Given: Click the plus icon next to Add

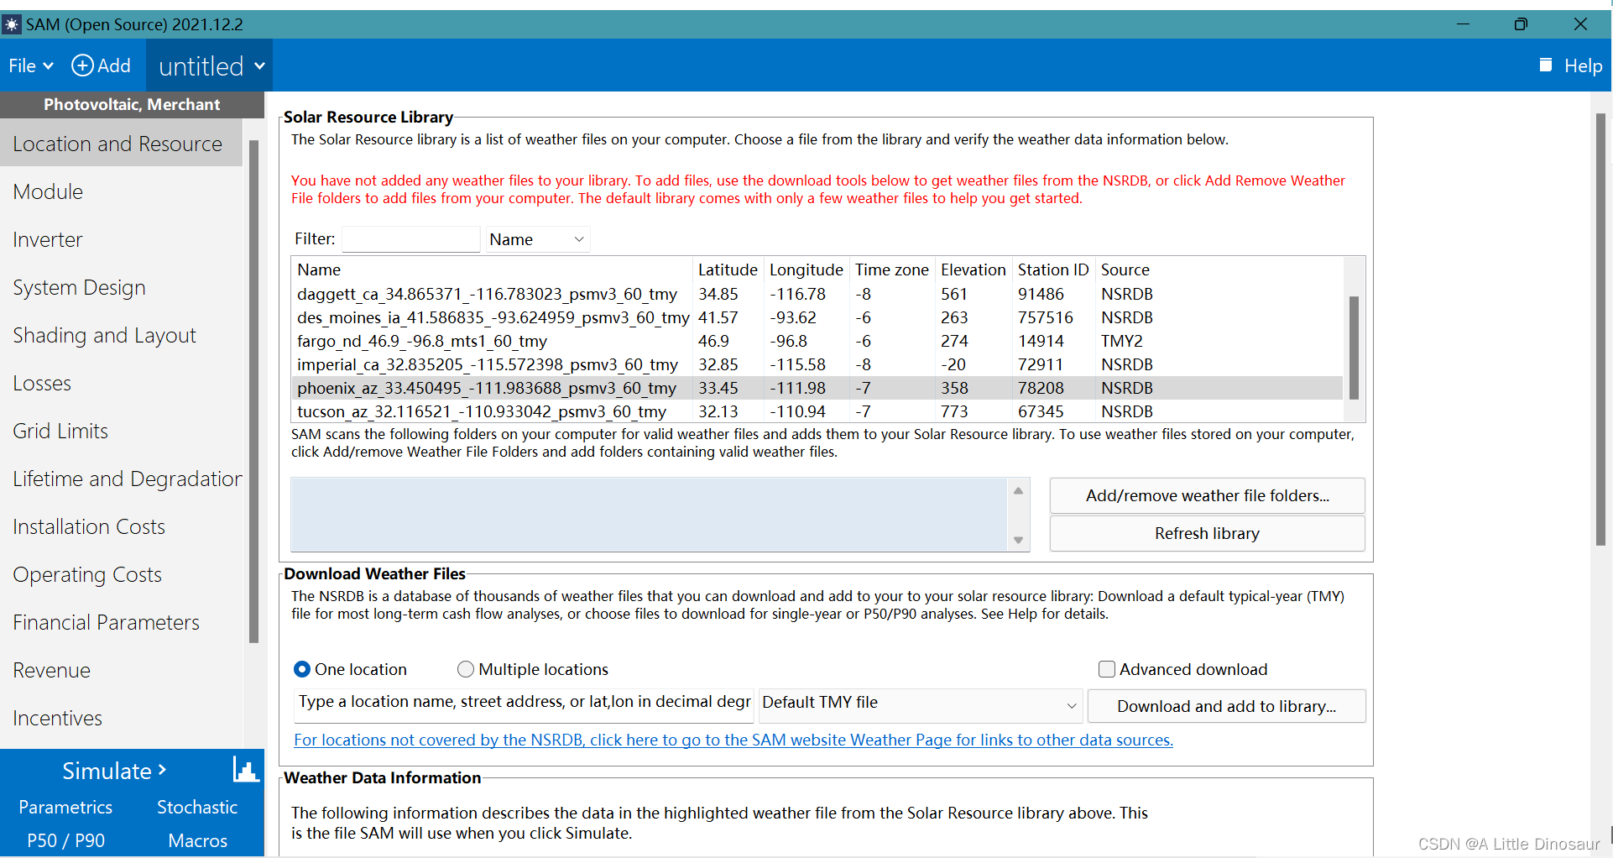Looking at the screenshot, I should [x=82, y=65].
